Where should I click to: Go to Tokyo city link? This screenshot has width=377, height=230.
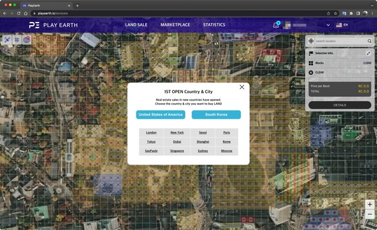[151, 141]
